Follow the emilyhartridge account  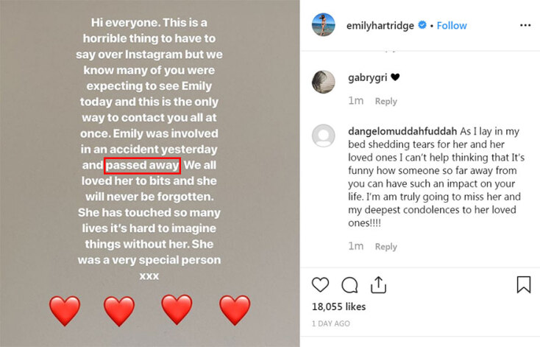click(x=452, y=25)
